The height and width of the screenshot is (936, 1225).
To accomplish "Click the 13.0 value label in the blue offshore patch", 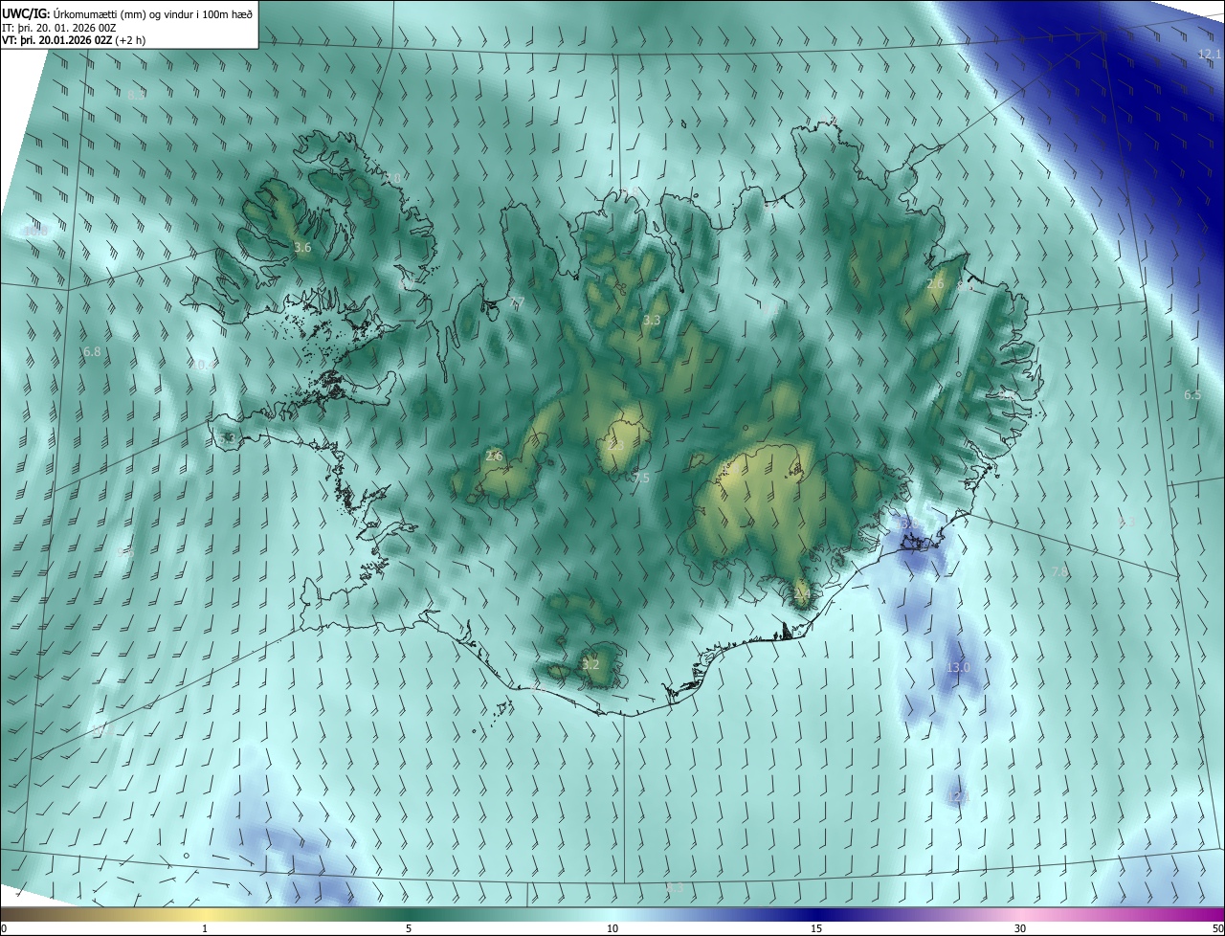I will [958, 667].
